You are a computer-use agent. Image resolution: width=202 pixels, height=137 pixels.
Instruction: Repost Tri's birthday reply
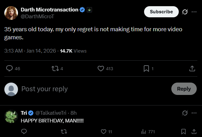point(64,132)
